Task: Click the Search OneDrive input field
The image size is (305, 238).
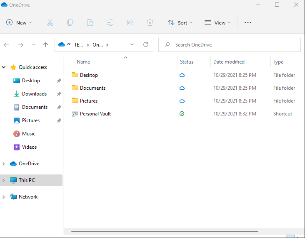Action: click(x=233, y=45)
